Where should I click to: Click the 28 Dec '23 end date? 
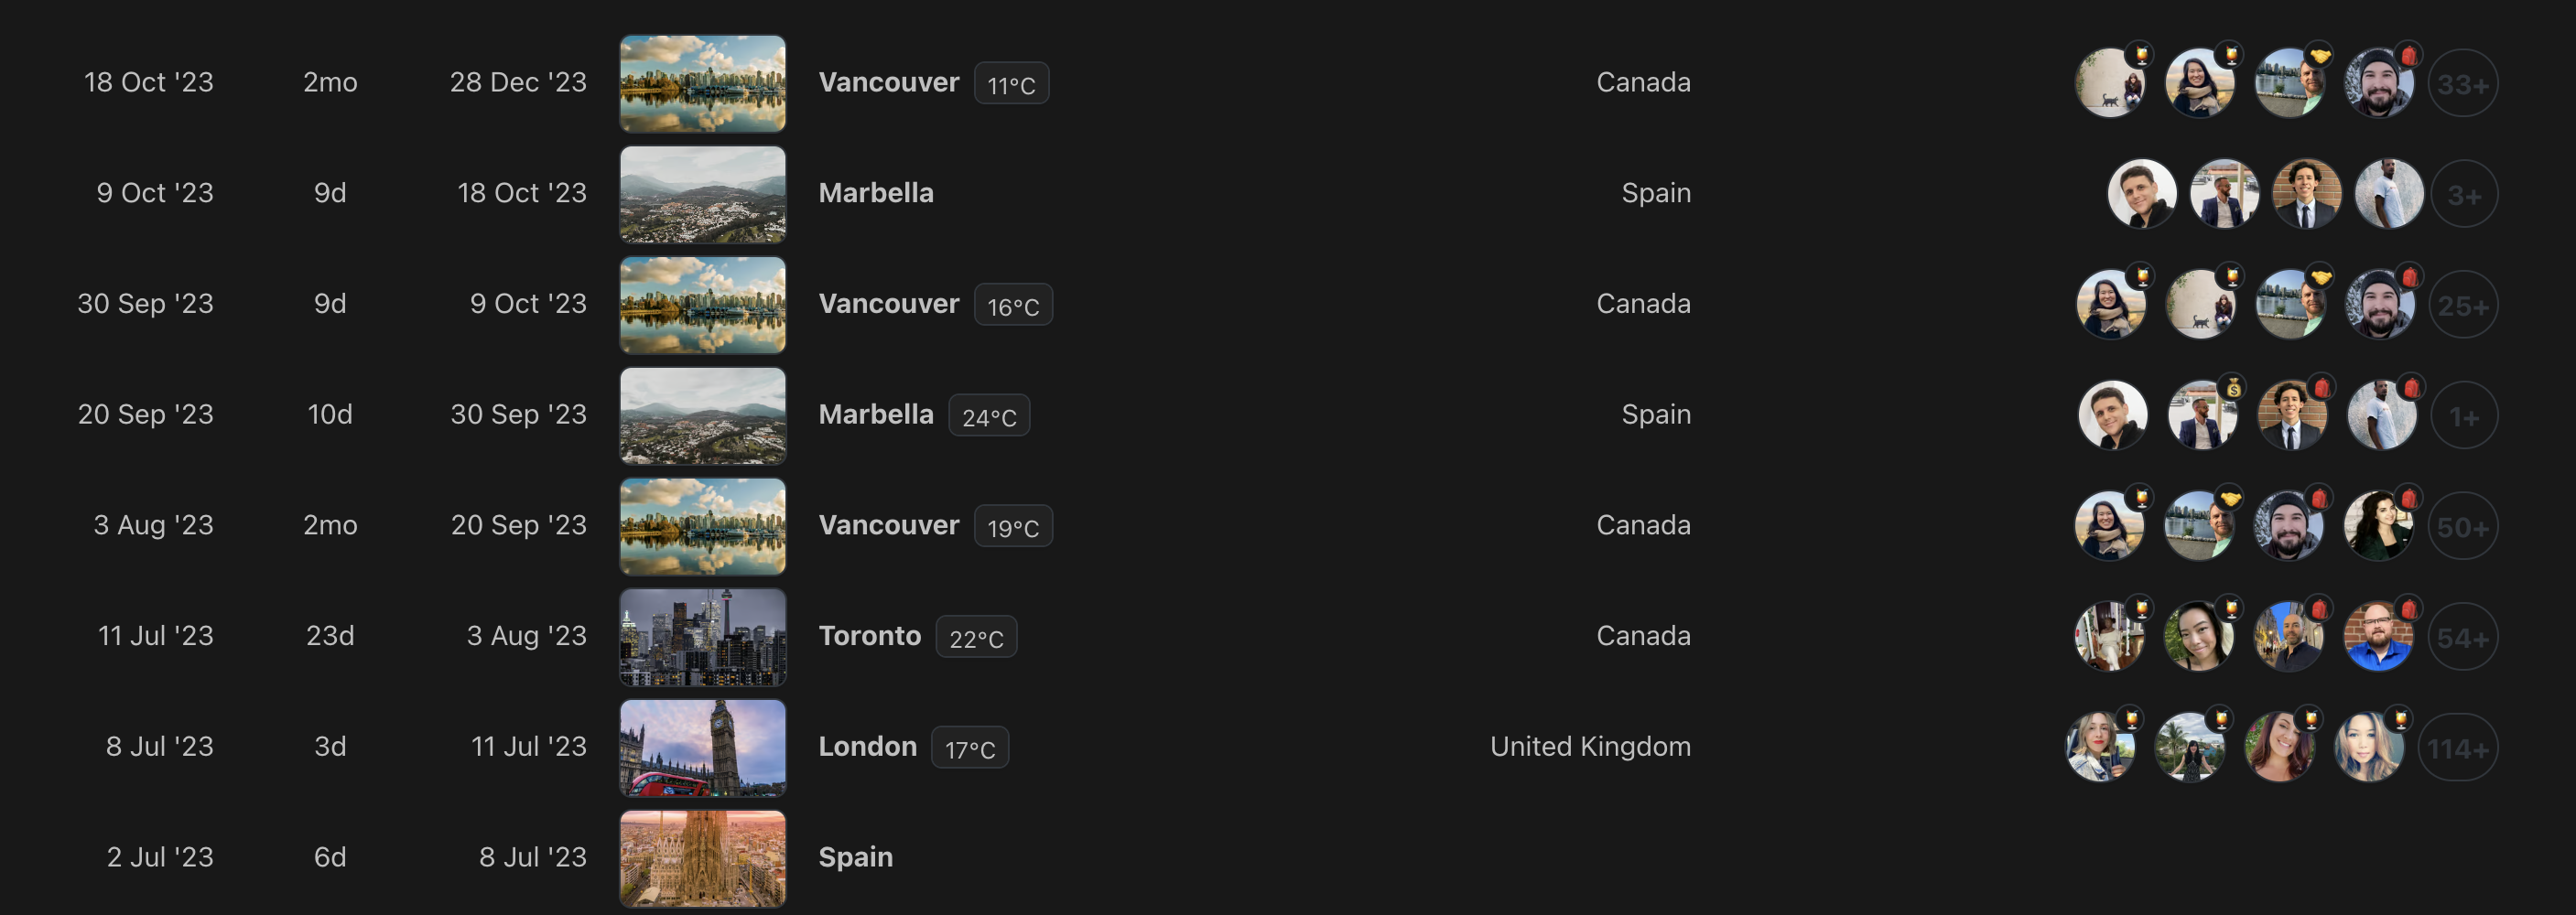click(x=517, y=82)
